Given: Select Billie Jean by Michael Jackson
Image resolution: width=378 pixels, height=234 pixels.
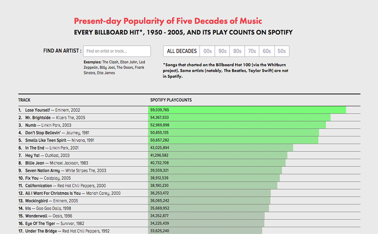Looking at the screenshot, I should (x=57, y=163).
